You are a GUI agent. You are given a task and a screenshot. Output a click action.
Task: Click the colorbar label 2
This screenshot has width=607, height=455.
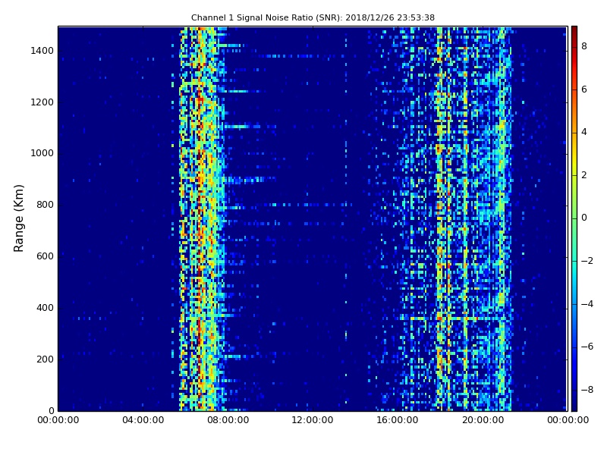coord(584,175)
